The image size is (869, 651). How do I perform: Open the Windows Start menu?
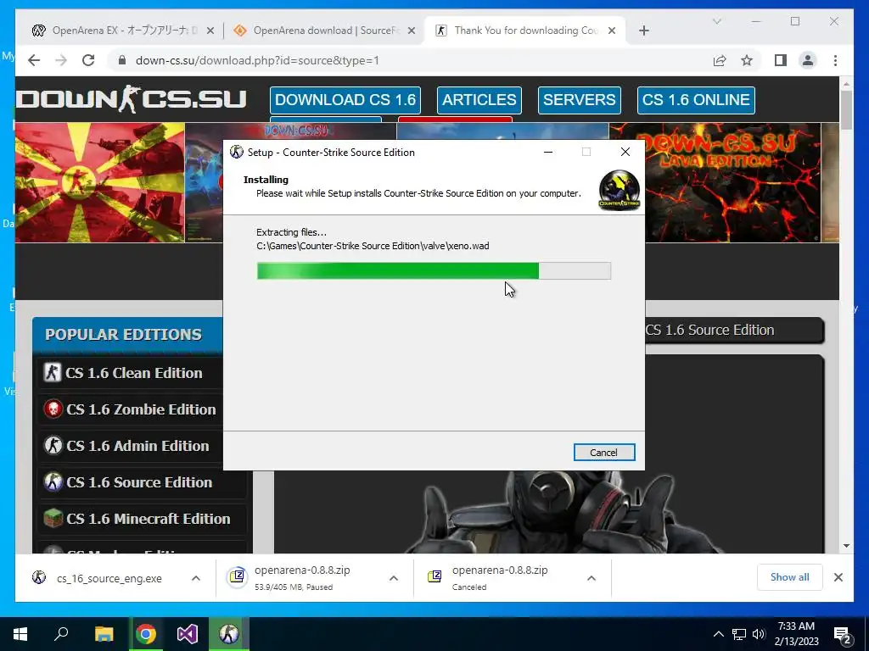20,634
